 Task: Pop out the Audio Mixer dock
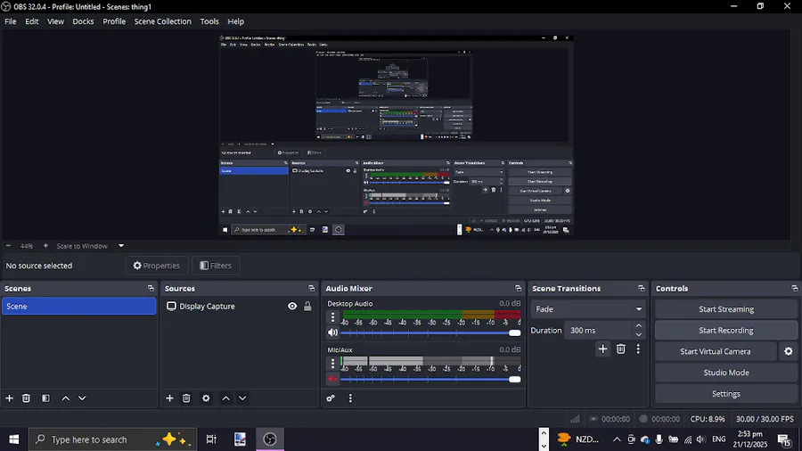coord(518,289)
